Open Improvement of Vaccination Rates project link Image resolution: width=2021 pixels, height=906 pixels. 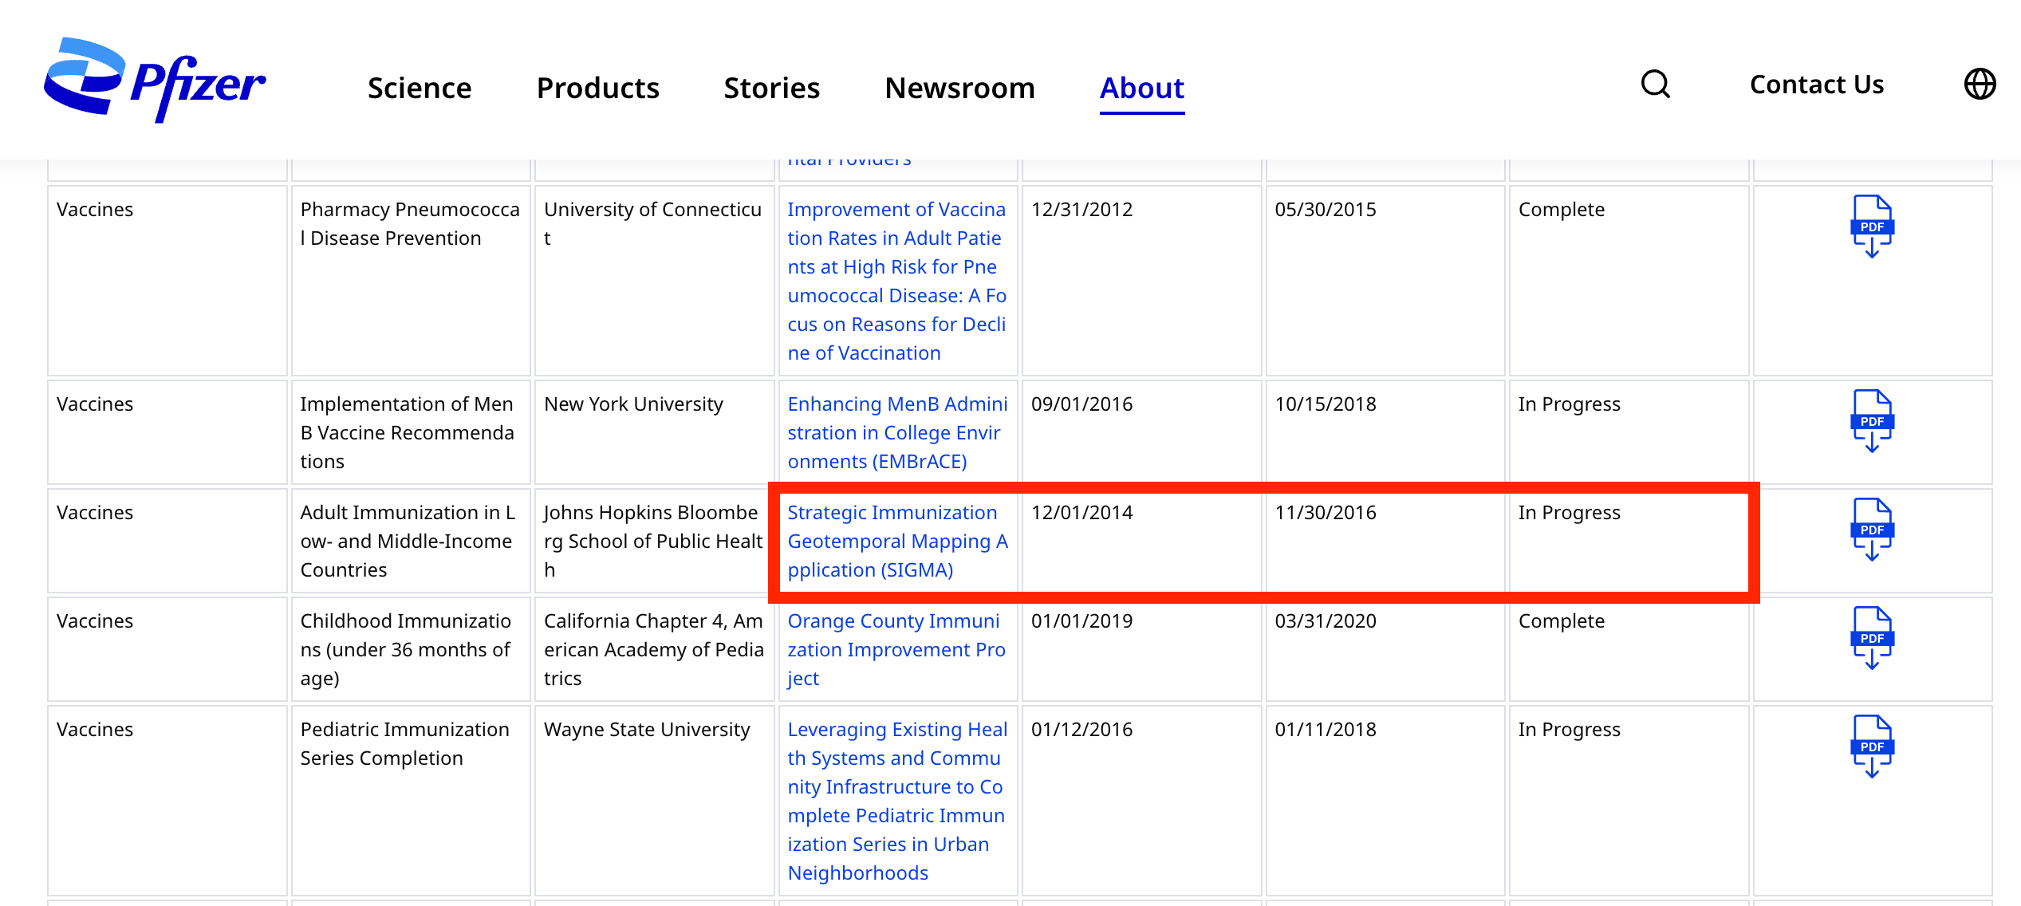(896, 281)
